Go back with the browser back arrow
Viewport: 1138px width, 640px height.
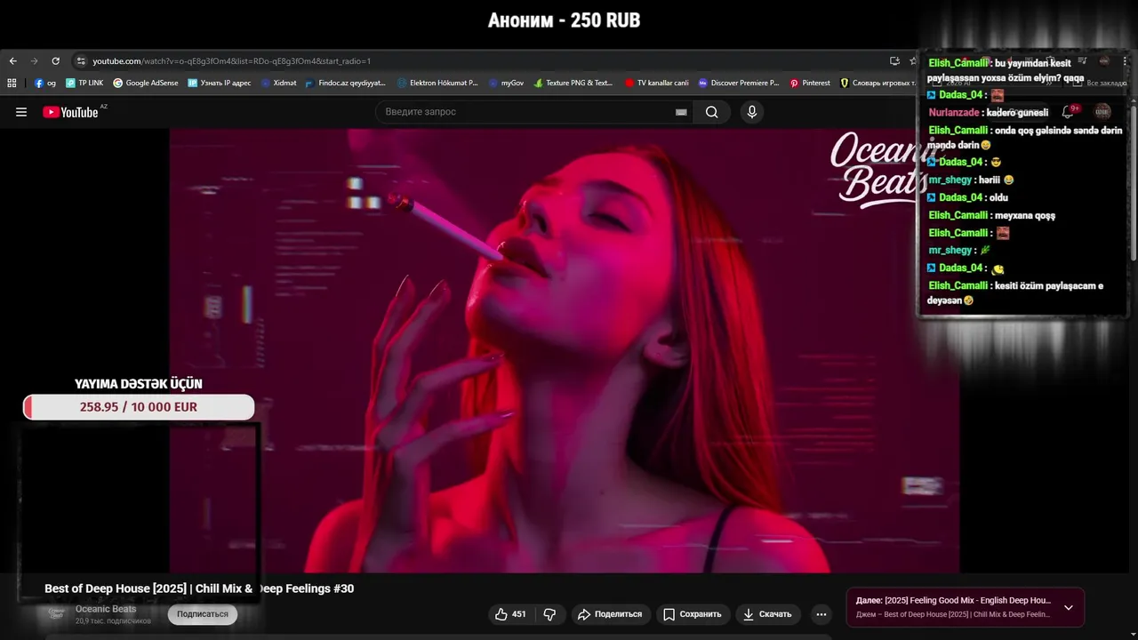[x=12, y=61]
